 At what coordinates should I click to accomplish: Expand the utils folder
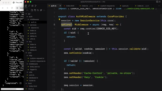(30, 72)
